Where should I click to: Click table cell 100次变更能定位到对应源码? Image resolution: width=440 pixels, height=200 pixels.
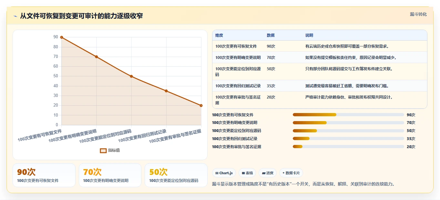pos(238,71)
